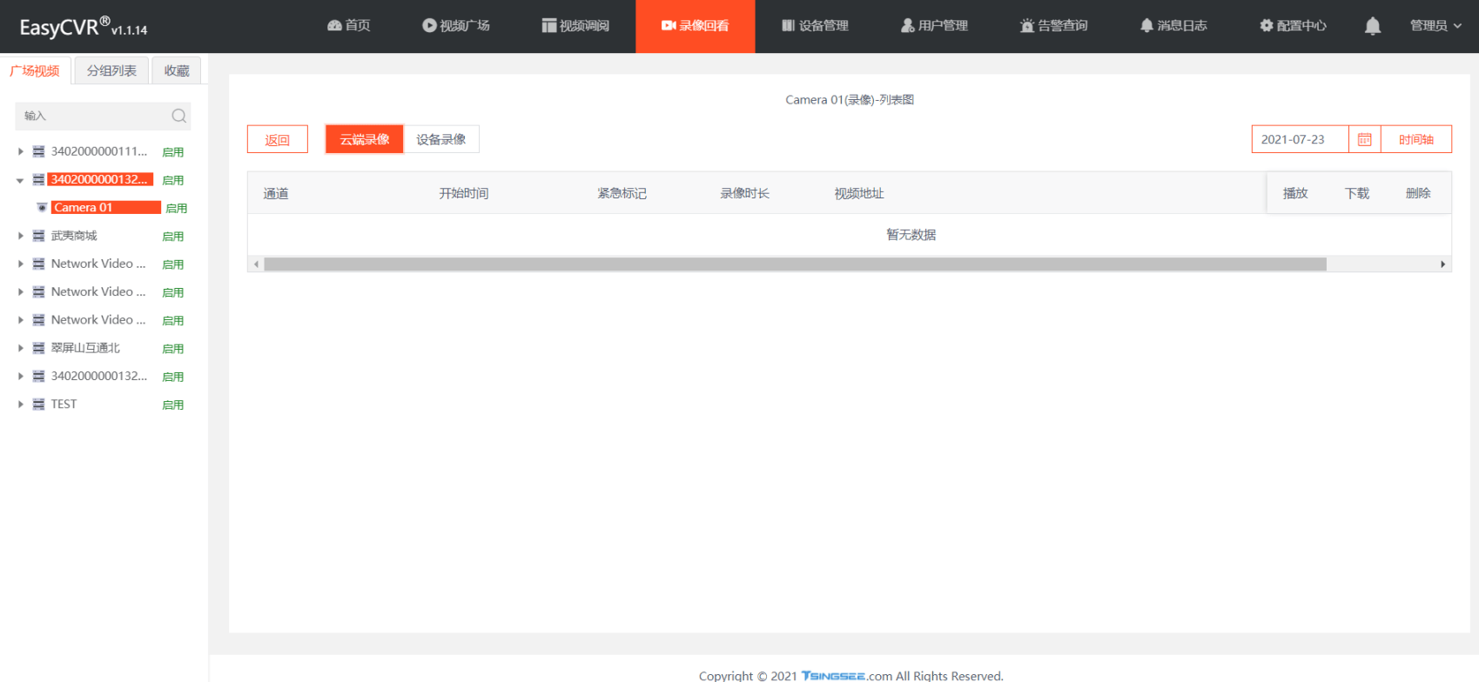
Task: Open the 管理员 user dropdown
Action: (x=1435, y=26)
